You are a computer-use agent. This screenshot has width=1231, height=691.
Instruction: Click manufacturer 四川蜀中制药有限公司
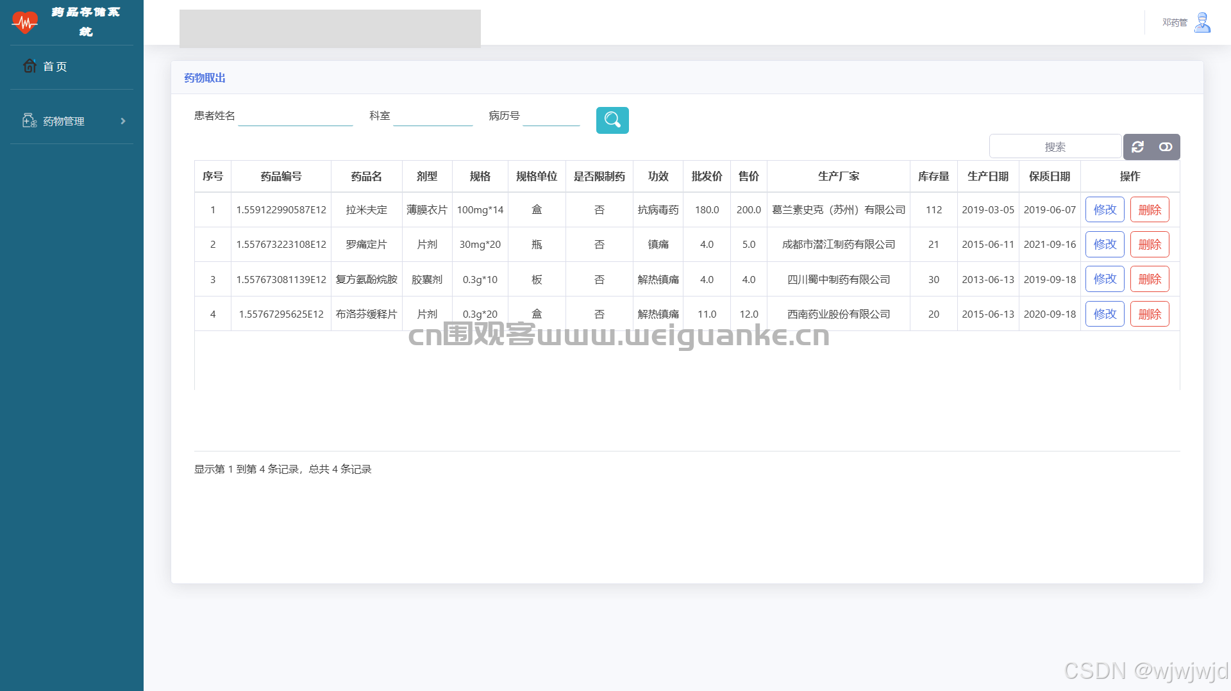click(839, 279)
